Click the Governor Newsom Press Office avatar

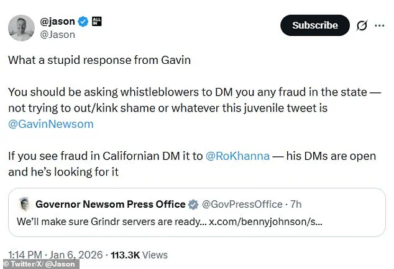(x=24, y=204)
